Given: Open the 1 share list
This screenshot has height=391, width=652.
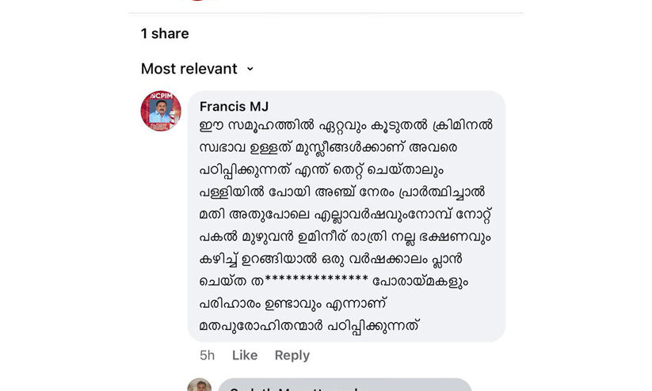Looking at the screenshot, I should (165, 33).
